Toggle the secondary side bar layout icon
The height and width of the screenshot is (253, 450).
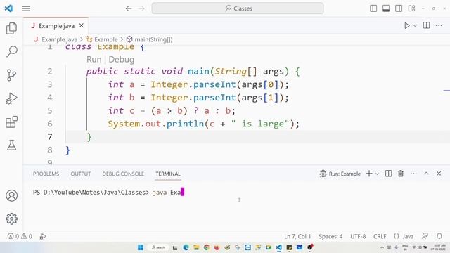coord(399,8)
